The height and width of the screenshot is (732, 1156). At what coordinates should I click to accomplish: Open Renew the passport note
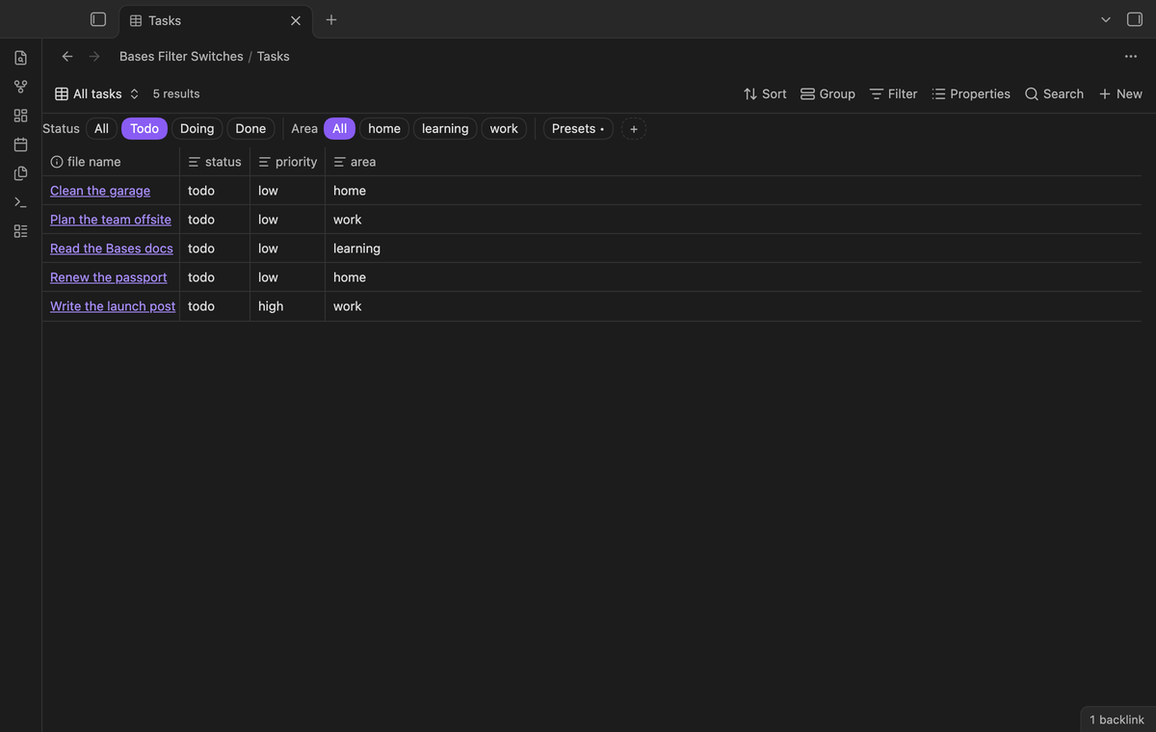click(x=109, y=277)
